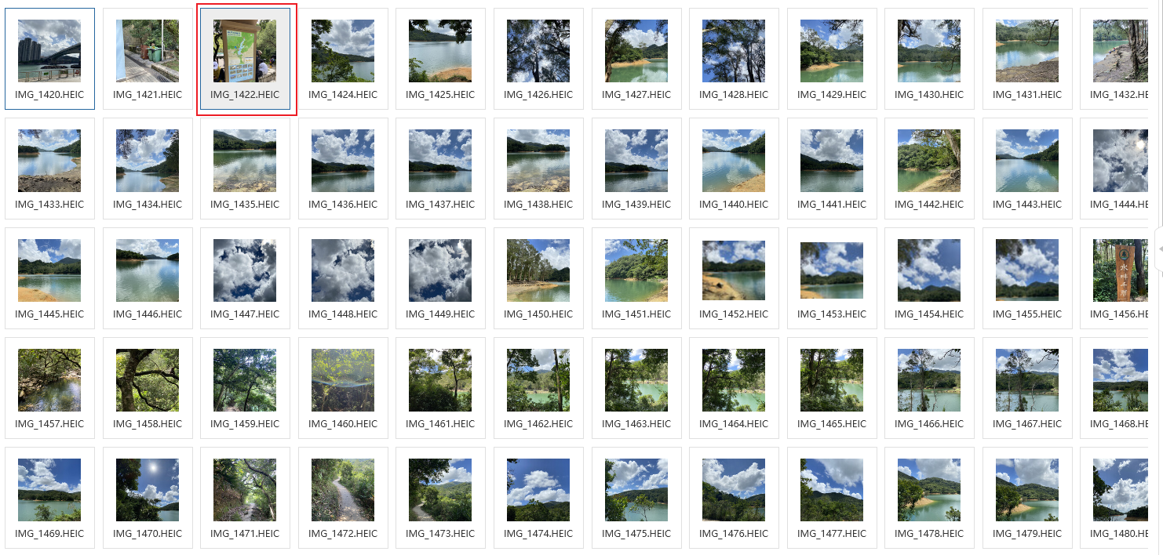Expand the collapsed side panel arrow
Screen dimensions: 1163x555
click(x=1160, y=248)
